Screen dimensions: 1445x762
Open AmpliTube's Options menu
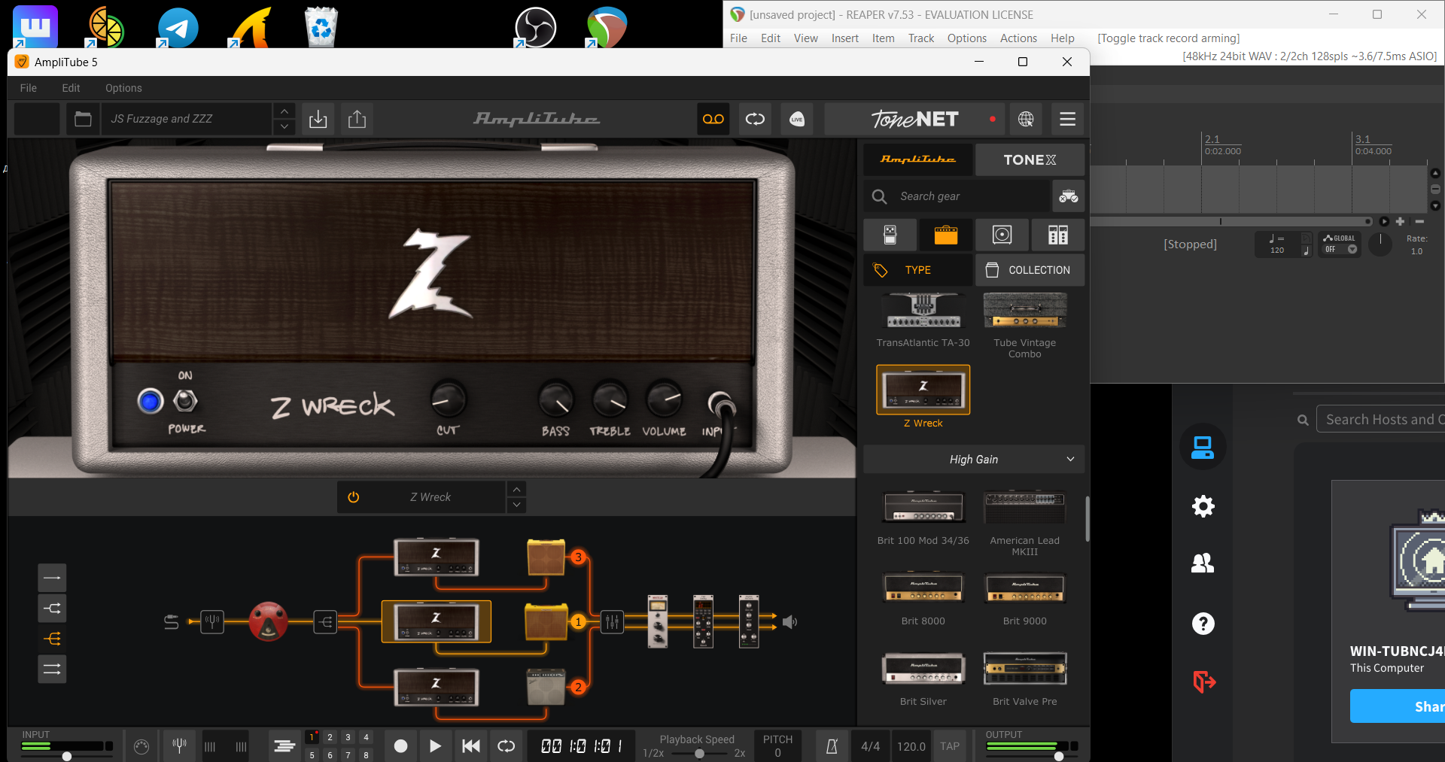123,88
